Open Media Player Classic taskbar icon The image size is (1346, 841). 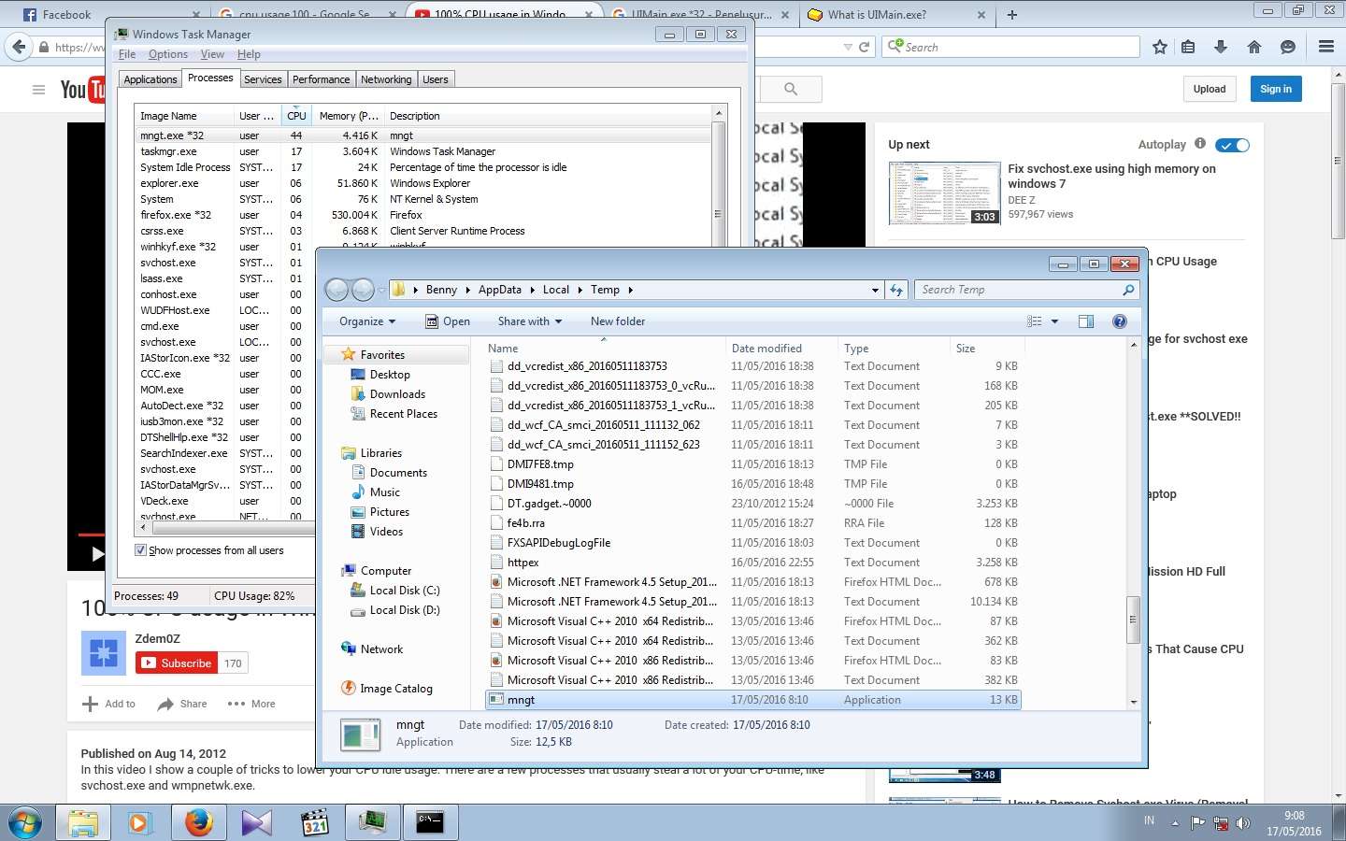click(x=315, y=823)
